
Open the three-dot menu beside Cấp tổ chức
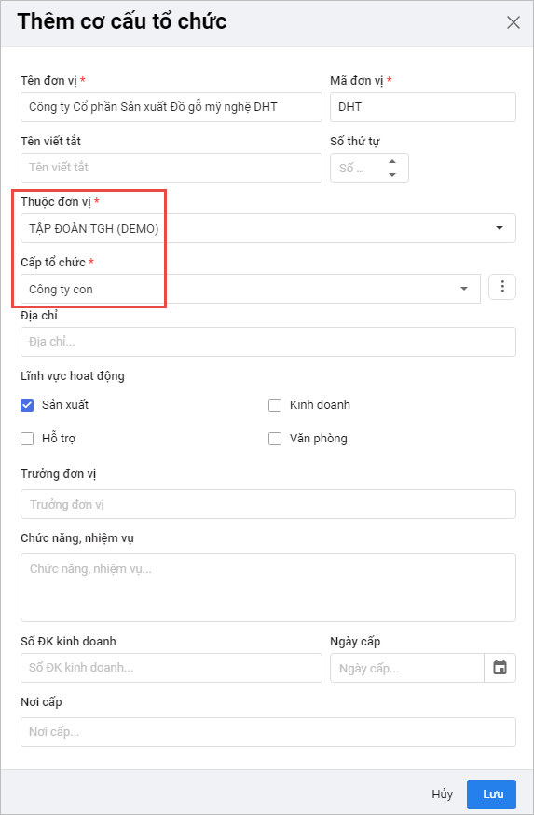point(502,287)
